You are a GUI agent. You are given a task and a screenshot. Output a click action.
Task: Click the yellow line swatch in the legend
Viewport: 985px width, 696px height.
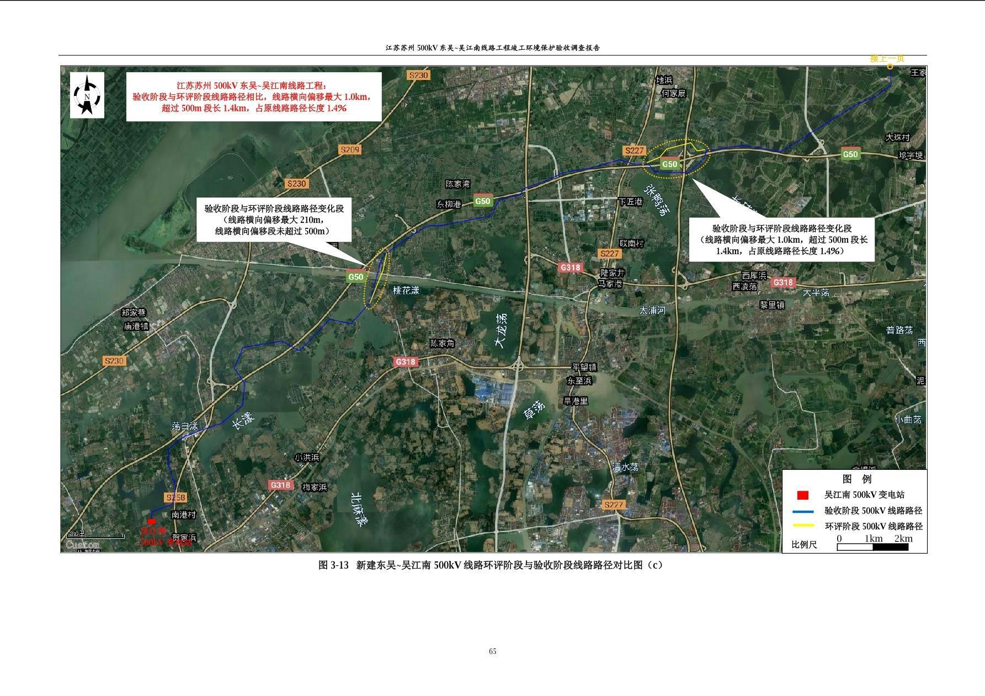pyautogui.click(x=803, y=526)
